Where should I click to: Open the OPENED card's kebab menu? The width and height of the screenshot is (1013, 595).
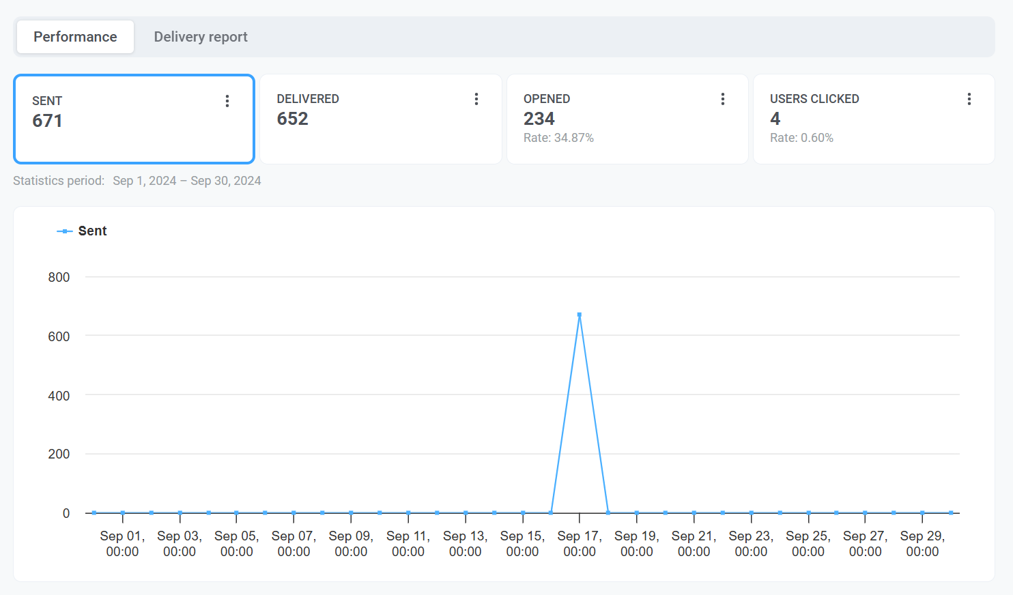[723, 99]
